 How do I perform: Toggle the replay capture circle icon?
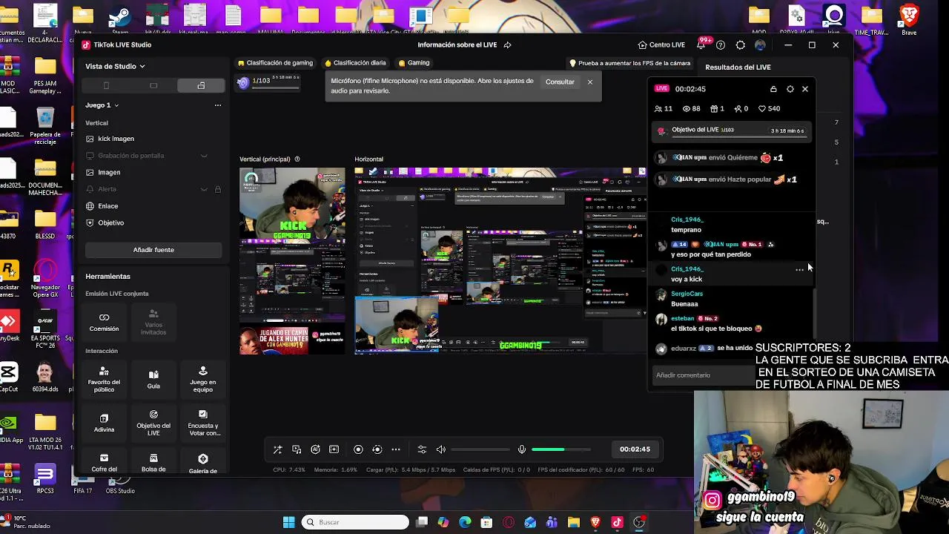[377, 449]
